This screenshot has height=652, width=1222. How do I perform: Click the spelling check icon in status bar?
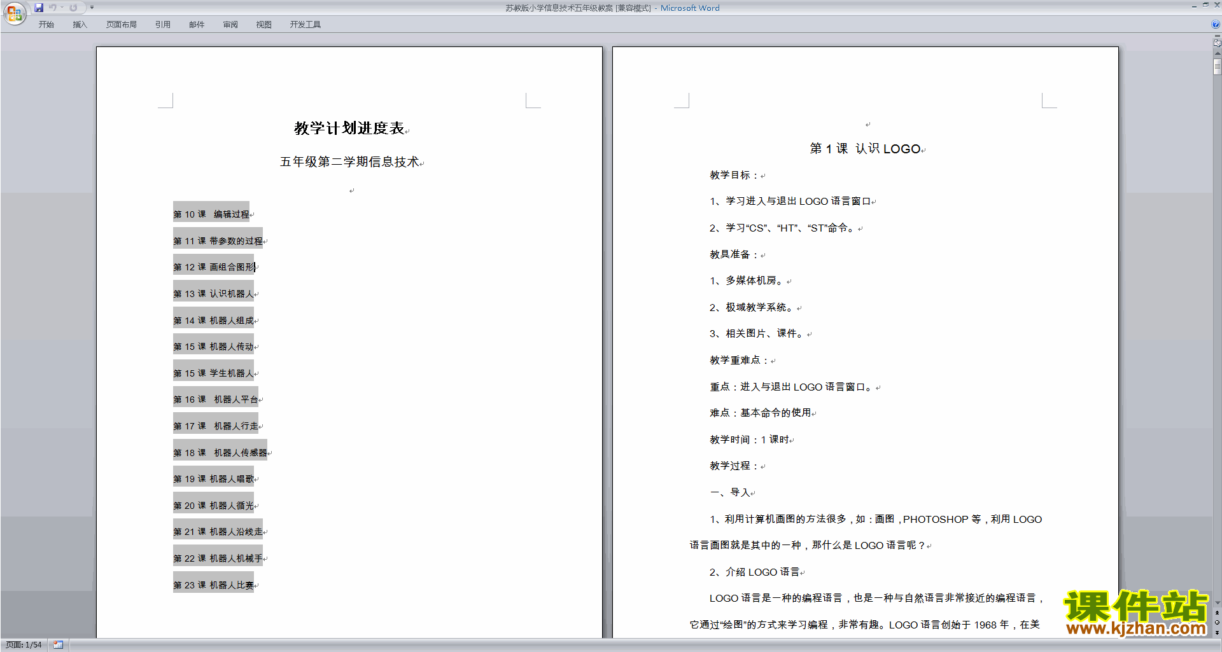point(58,645)
